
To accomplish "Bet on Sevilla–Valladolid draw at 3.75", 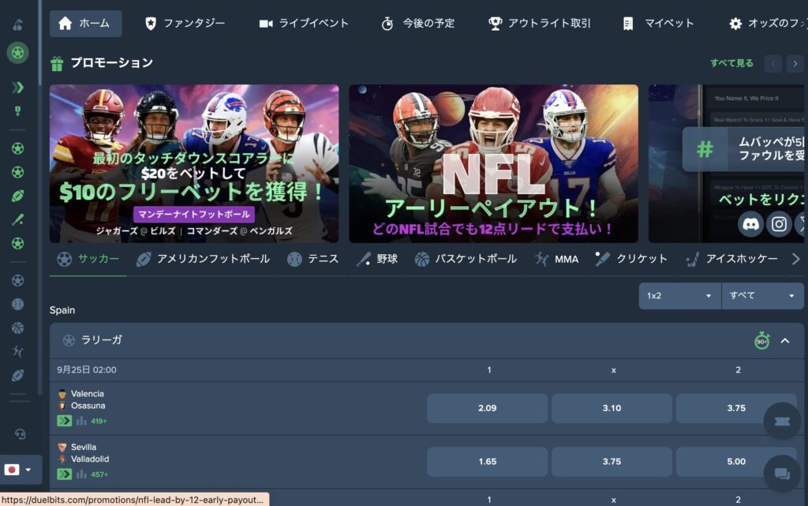I will click(612, 462).
